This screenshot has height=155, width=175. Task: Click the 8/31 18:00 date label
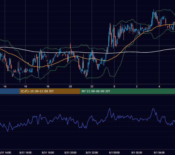click(x=48, y=152)
